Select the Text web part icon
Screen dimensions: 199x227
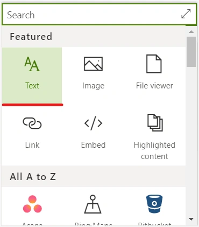(x=32, y=64)
